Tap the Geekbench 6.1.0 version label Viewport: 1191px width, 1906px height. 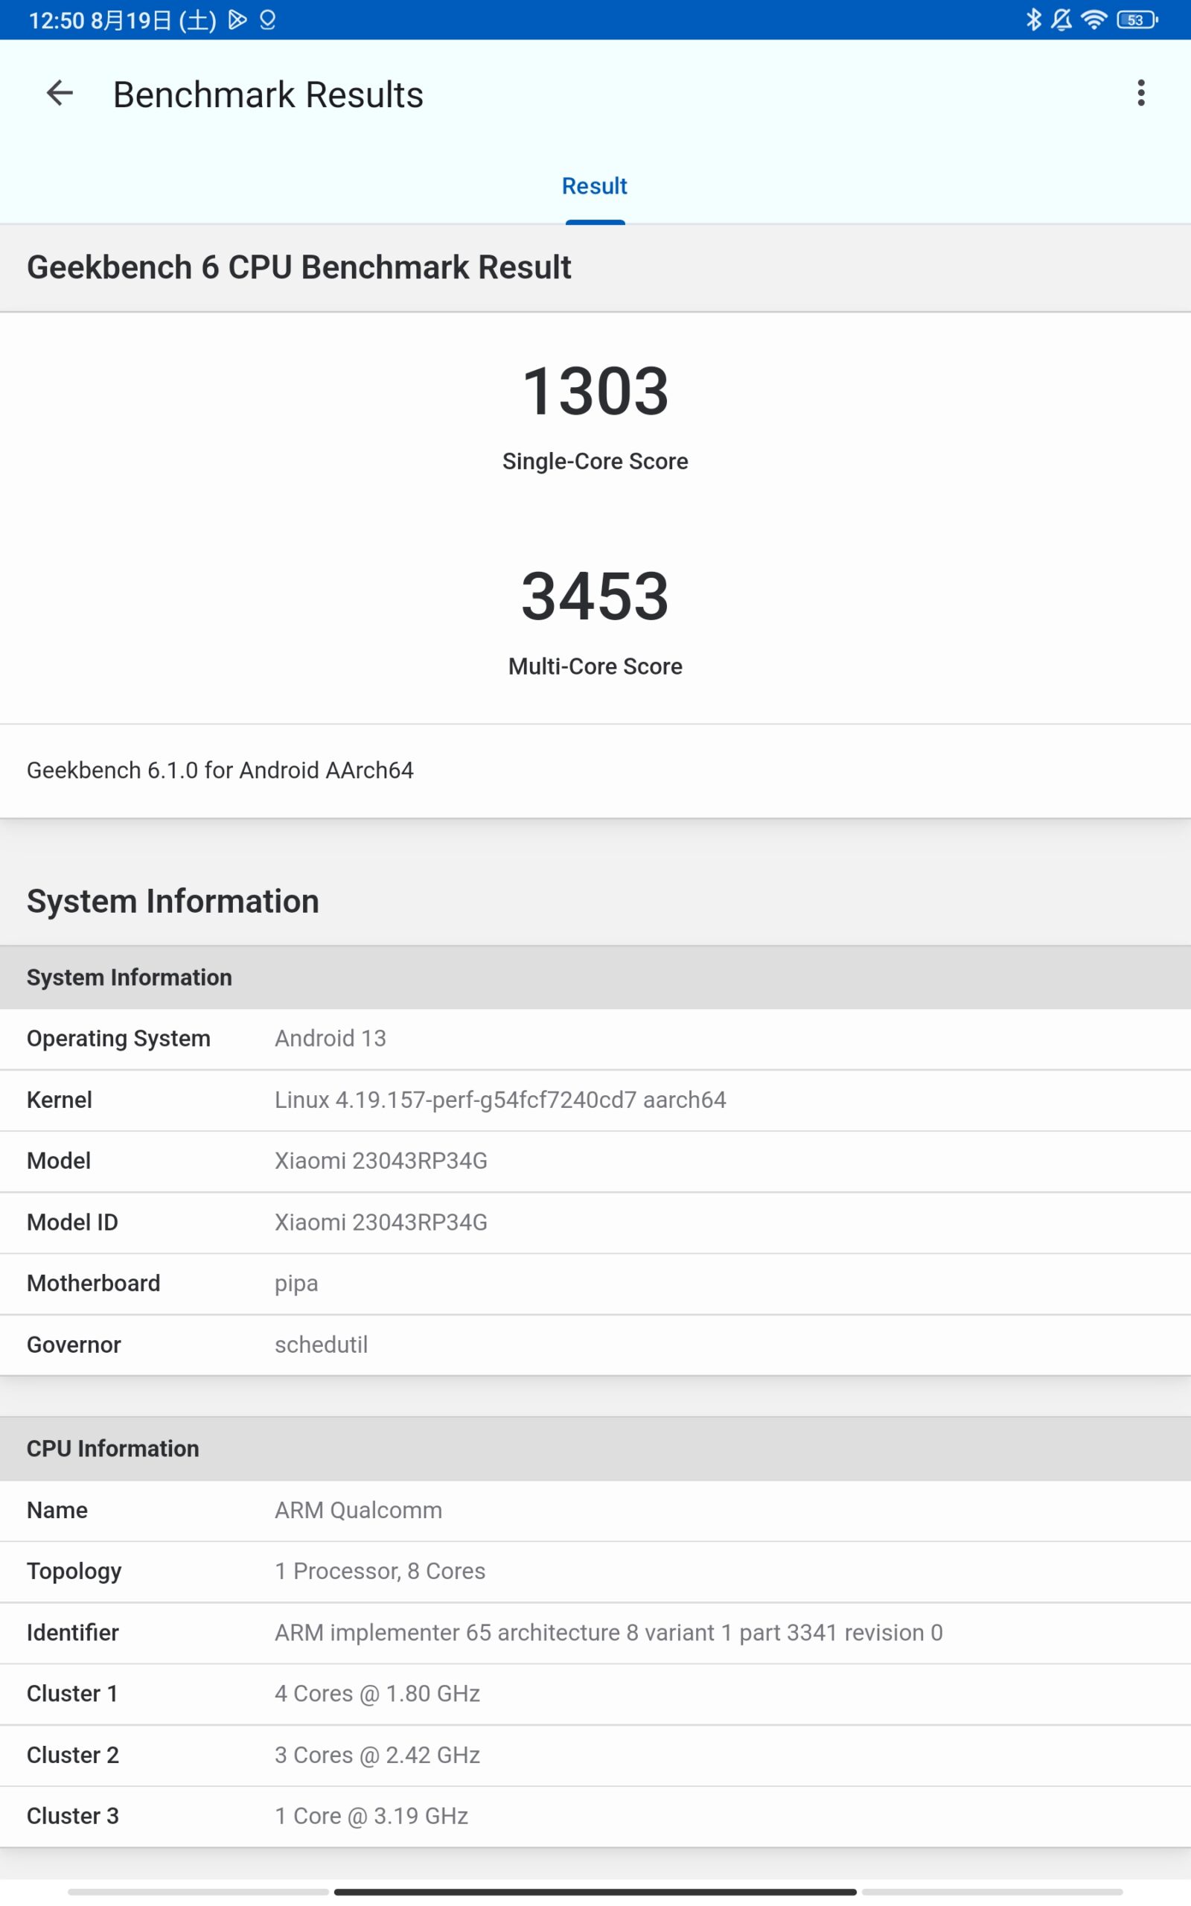219,771
